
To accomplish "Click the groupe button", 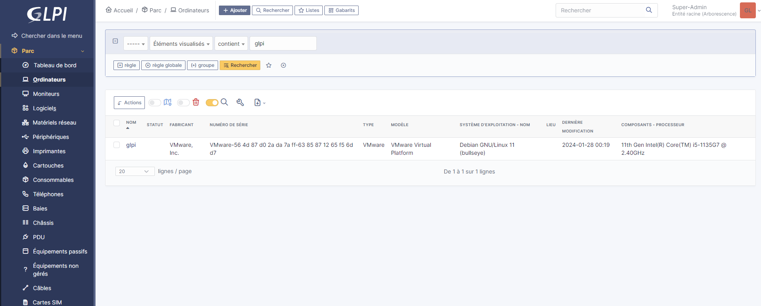I will coord(203,65).
